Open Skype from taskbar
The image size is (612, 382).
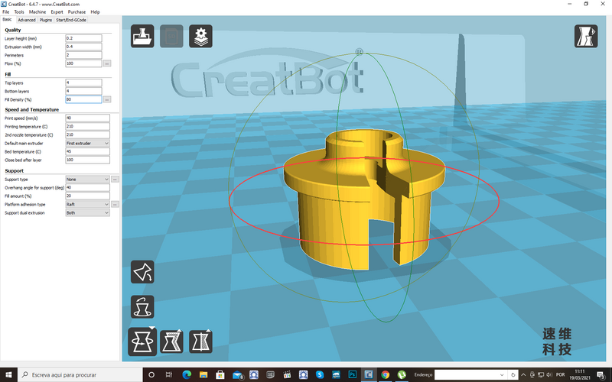click(x=320, y=374)
